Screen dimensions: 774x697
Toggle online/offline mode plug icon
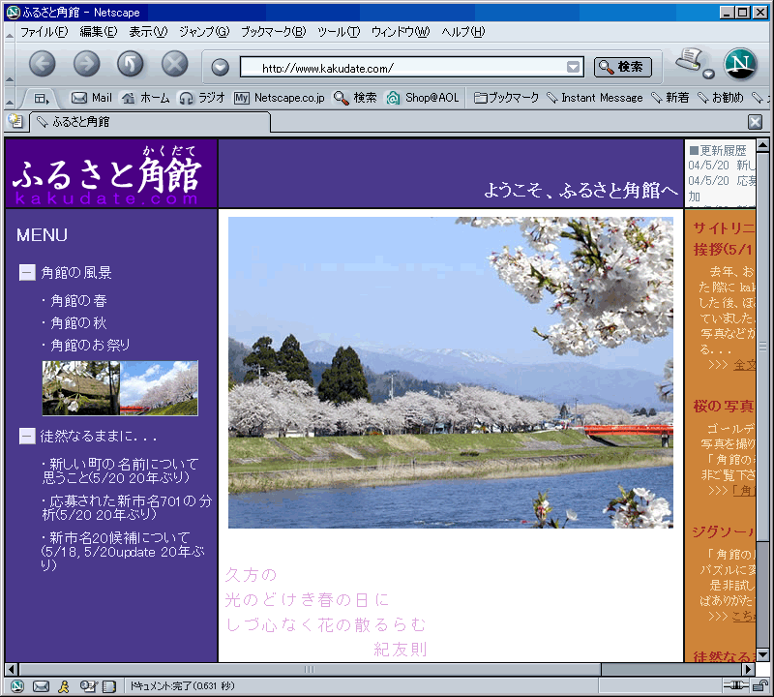click(x=736, y=685)
